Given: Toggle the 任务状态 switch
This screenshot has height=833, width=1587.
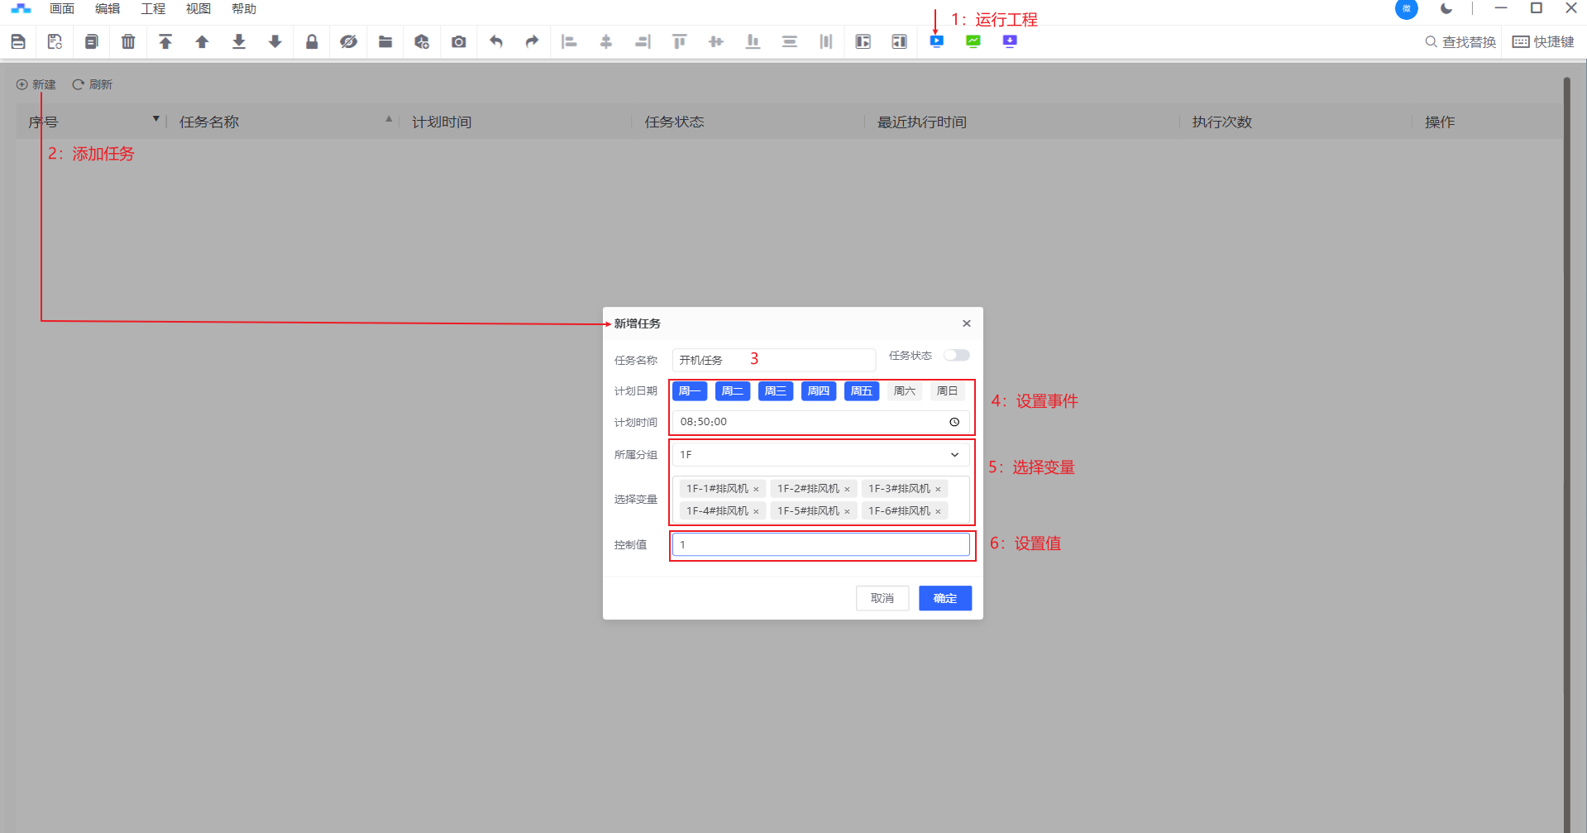Looking at the screenshot, I should [x=957, y=356].
